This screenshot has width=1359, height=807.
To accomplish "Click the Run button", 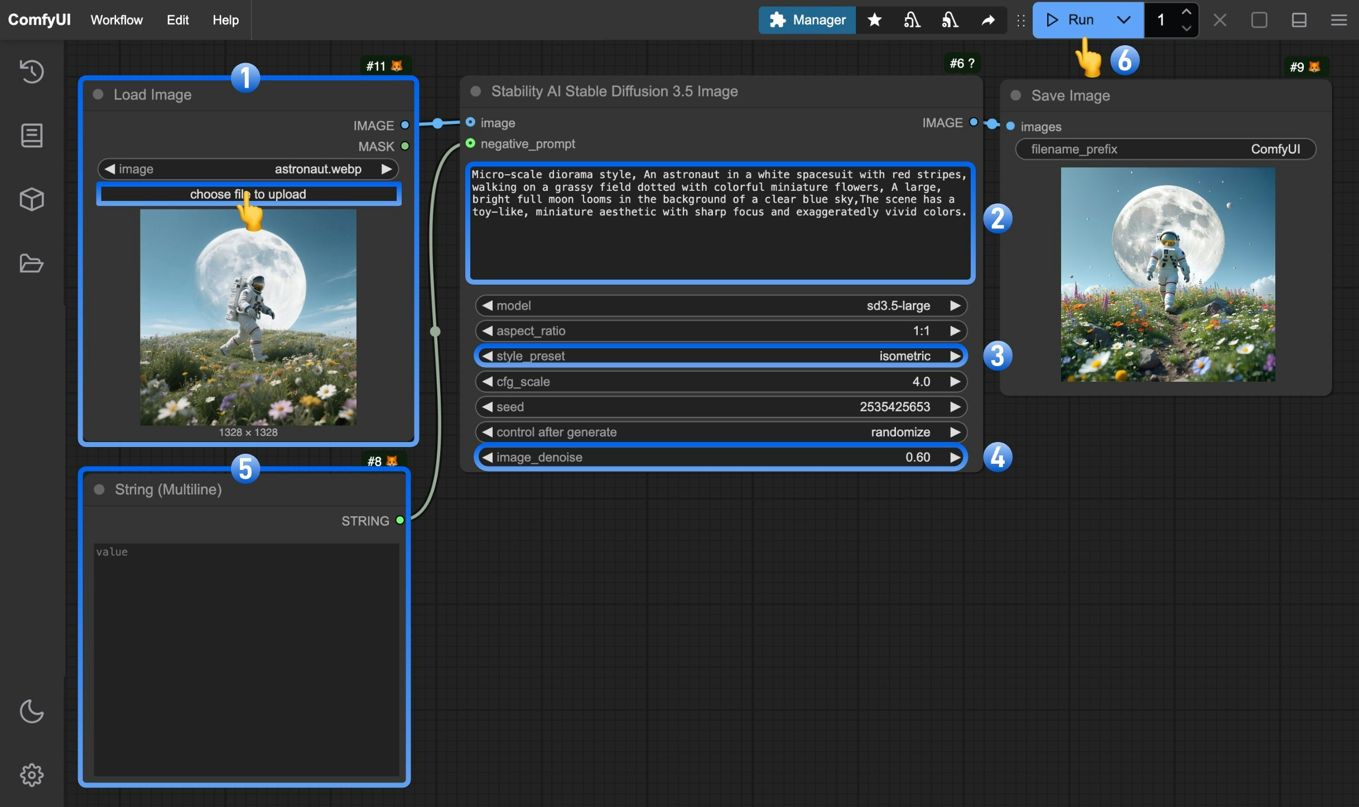I will (1077, 20).
